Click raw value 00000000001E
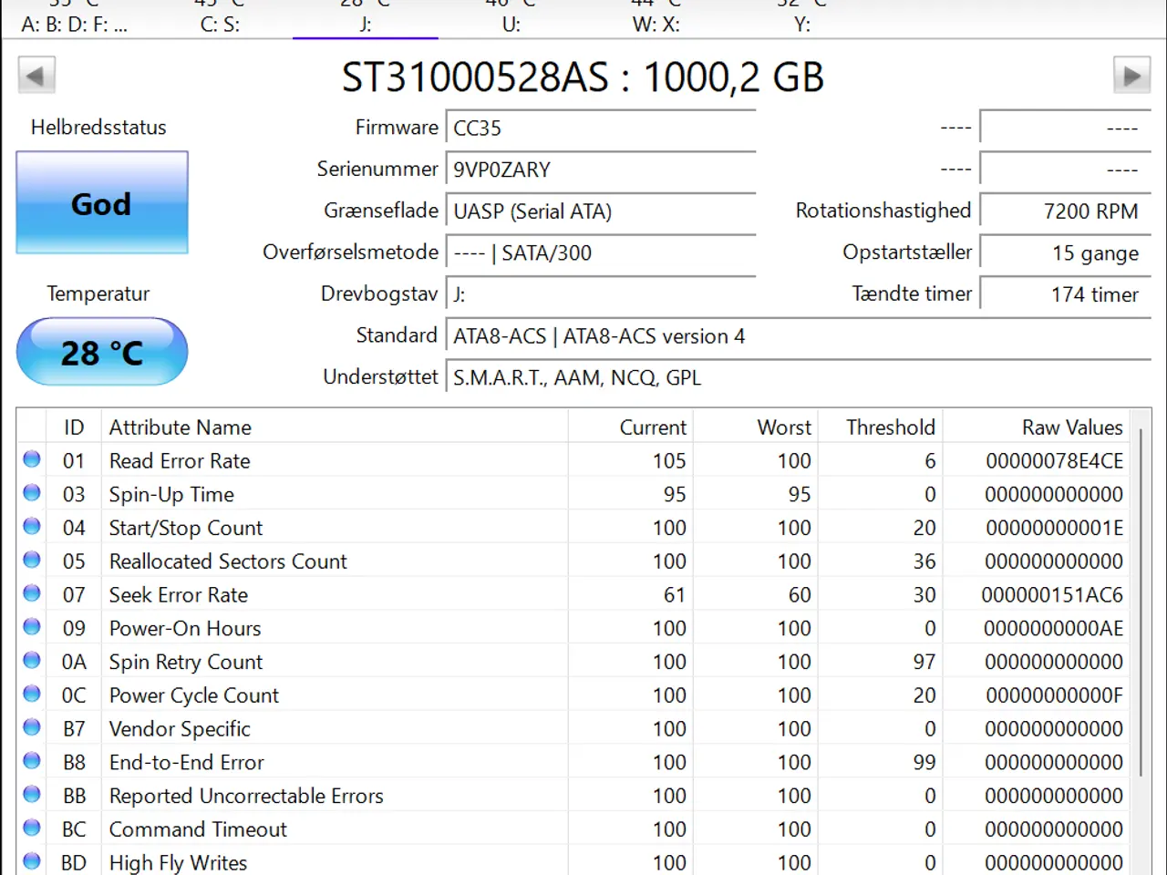1167x875 pixels. coord(1055,528)
